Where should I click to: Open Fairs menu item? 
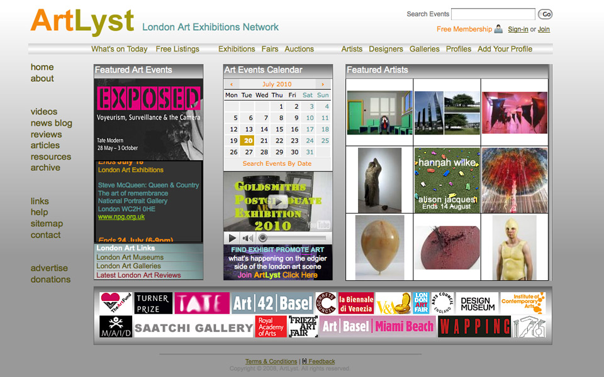click(270, 49)
